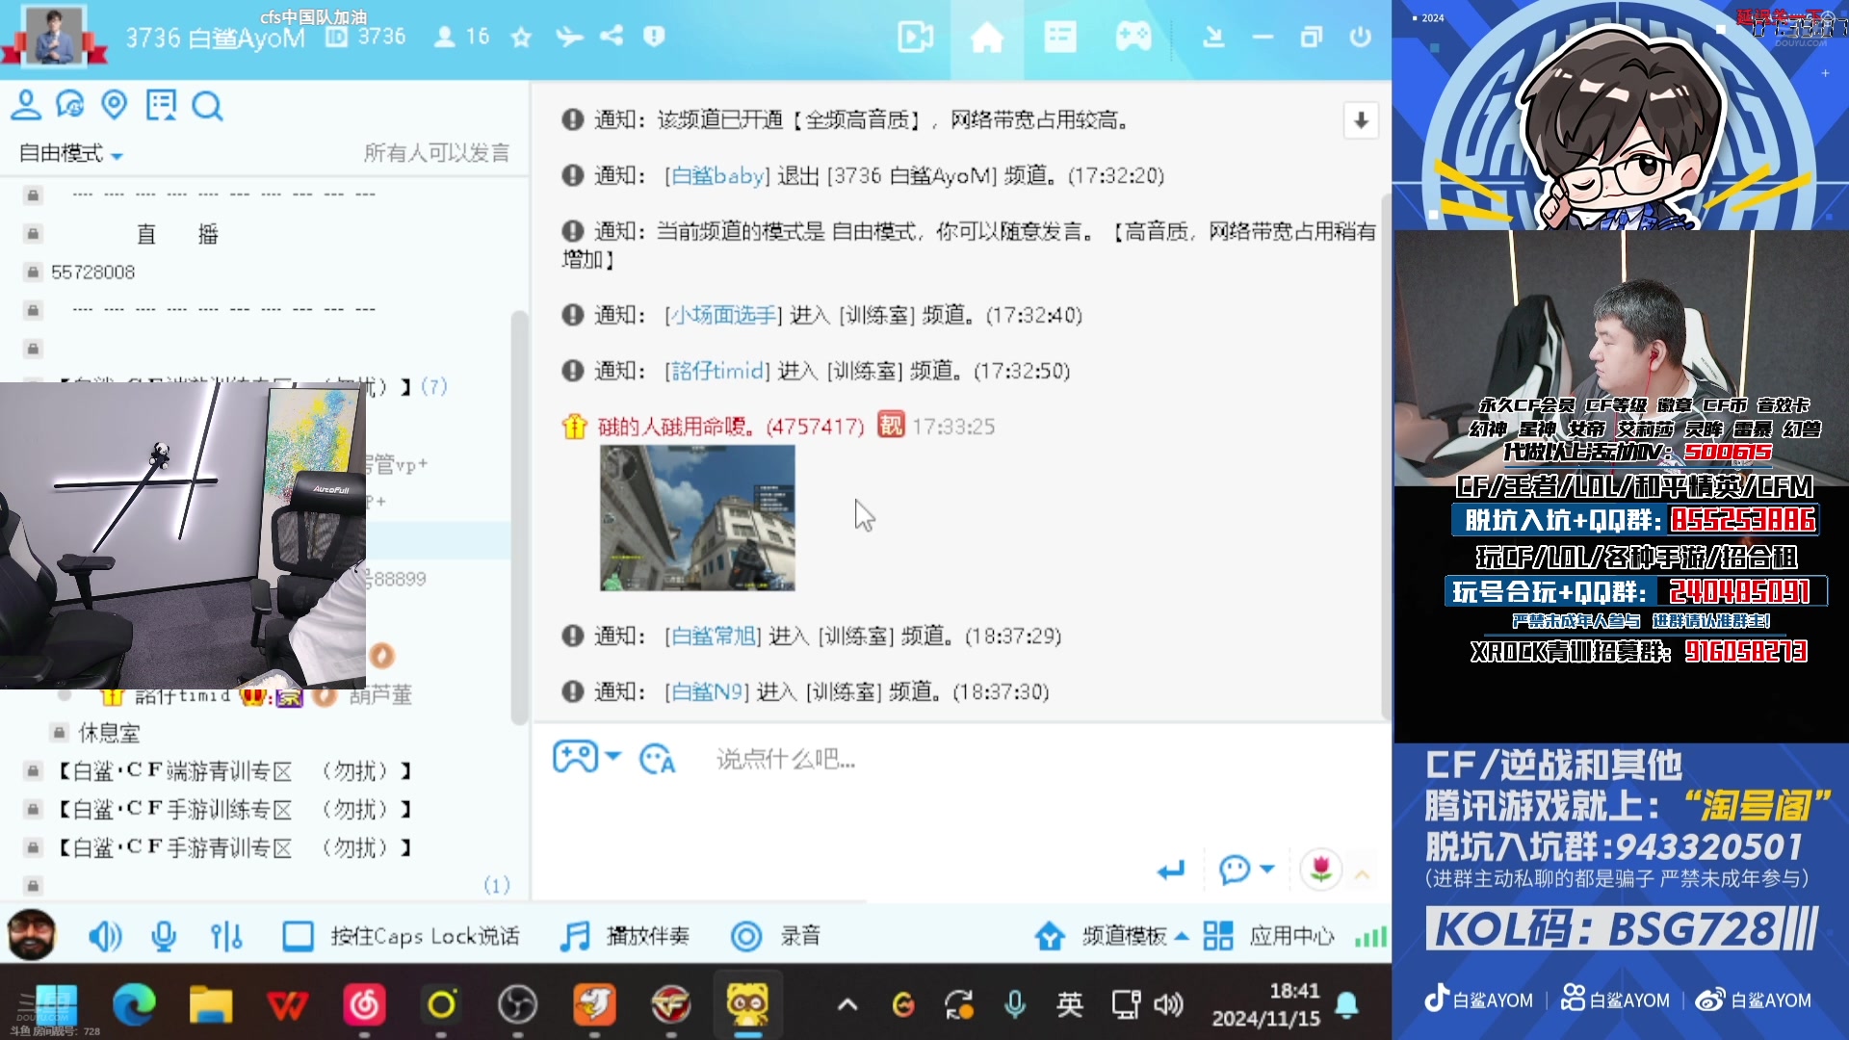The width and height of the screenshot is (1849, 1040).
Task: Click the download arrow icon in header
Action: [1213, 38]
